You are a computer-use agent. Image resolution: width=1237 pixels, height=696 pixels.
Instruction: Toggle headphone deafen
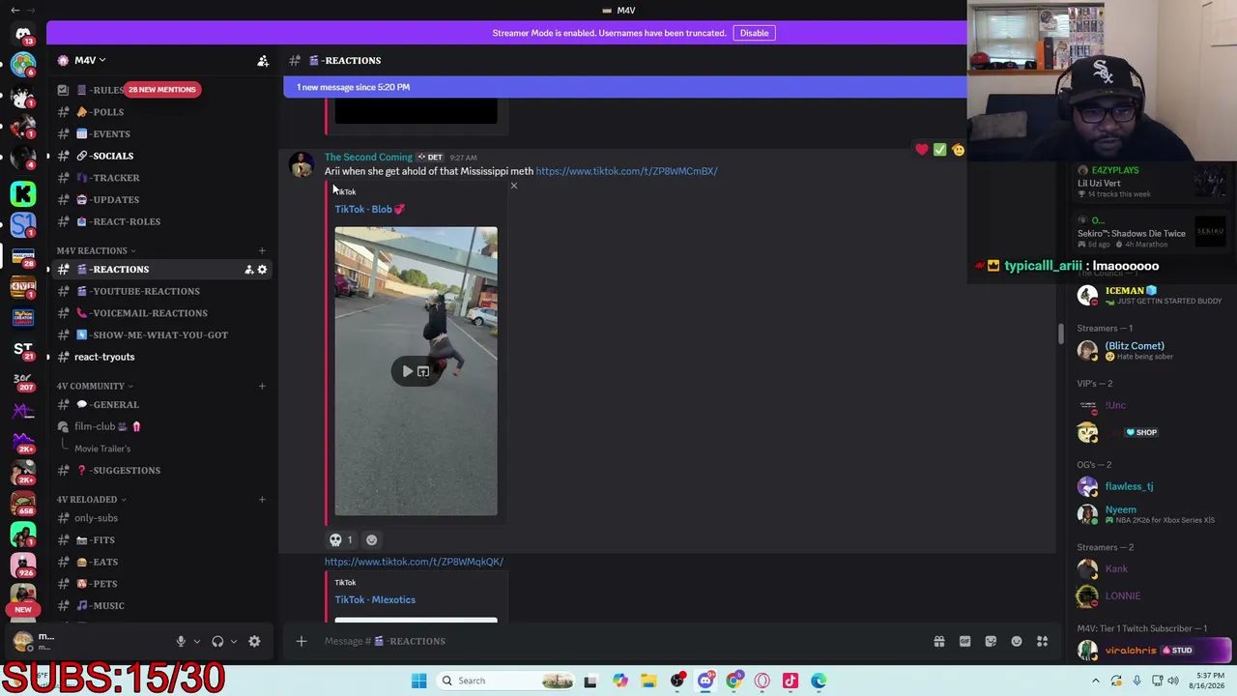coord(217,641)
